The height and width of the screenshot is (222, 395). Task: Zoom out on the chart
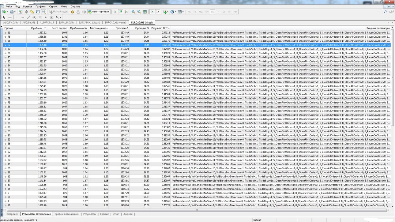click(139, 12)
